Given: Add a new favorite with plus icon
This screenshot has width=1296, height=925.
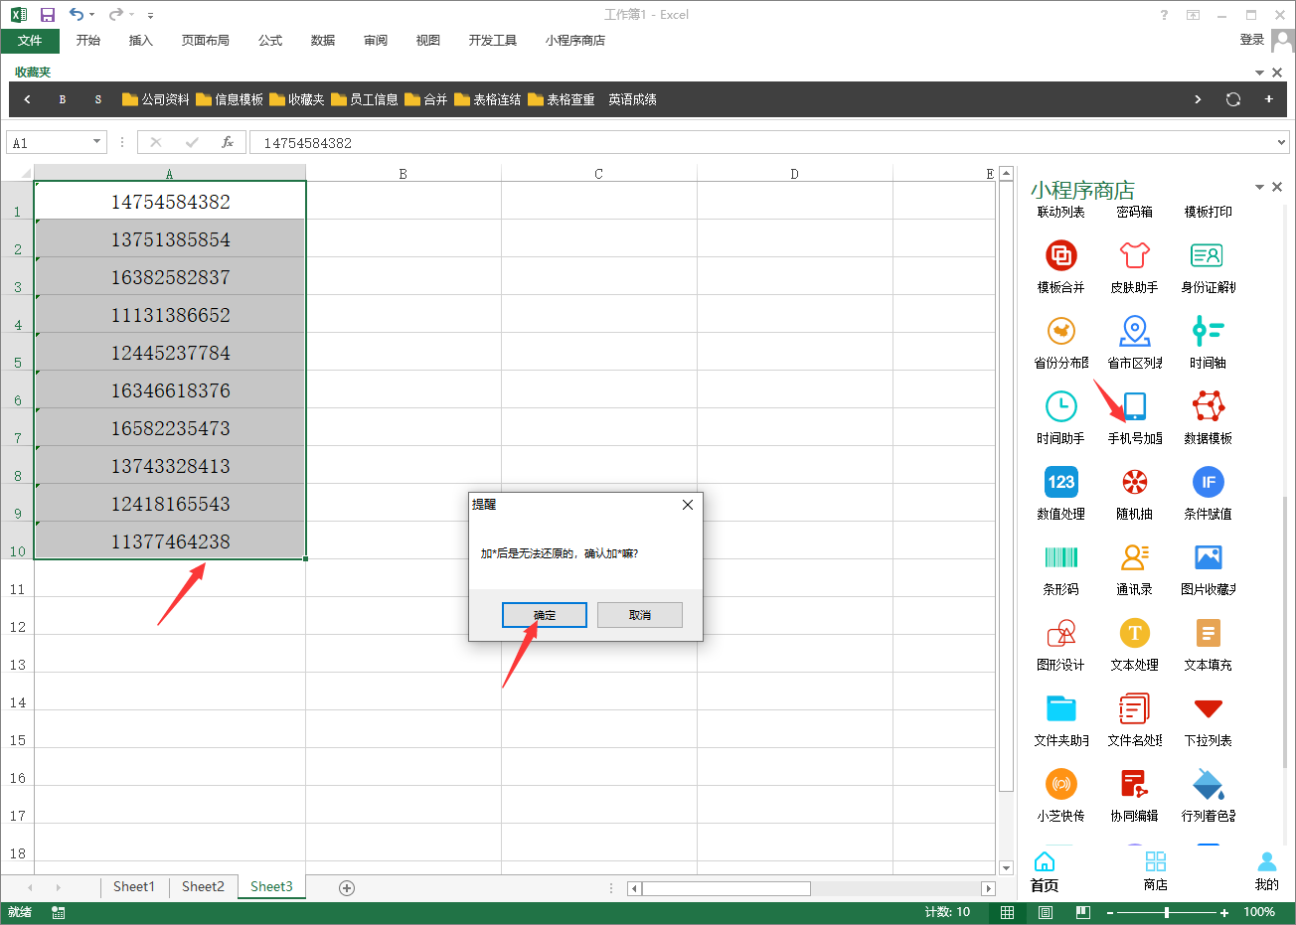Looking at the screenshot, I should pyautogui.click(x=1269, y=99).
